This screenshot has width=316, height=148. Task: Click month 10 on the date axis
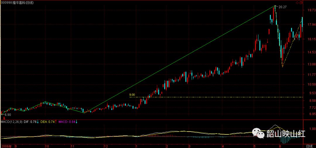pyautogui.click(x=47, y=146)
